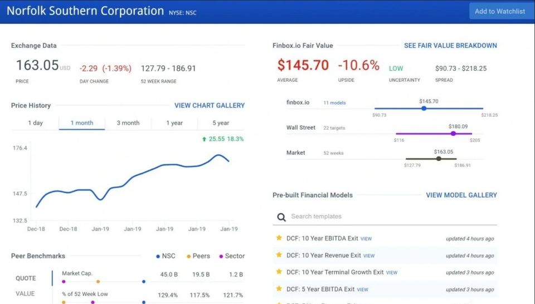Click the $145.70 average fair value
This screenshot has height=304, width=535.
[x=303, y=65]
